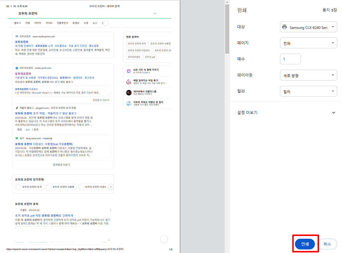This screenshot has height=253, width=342.
Task: Click 검색결과 더보기
Action: pos(61,165)
